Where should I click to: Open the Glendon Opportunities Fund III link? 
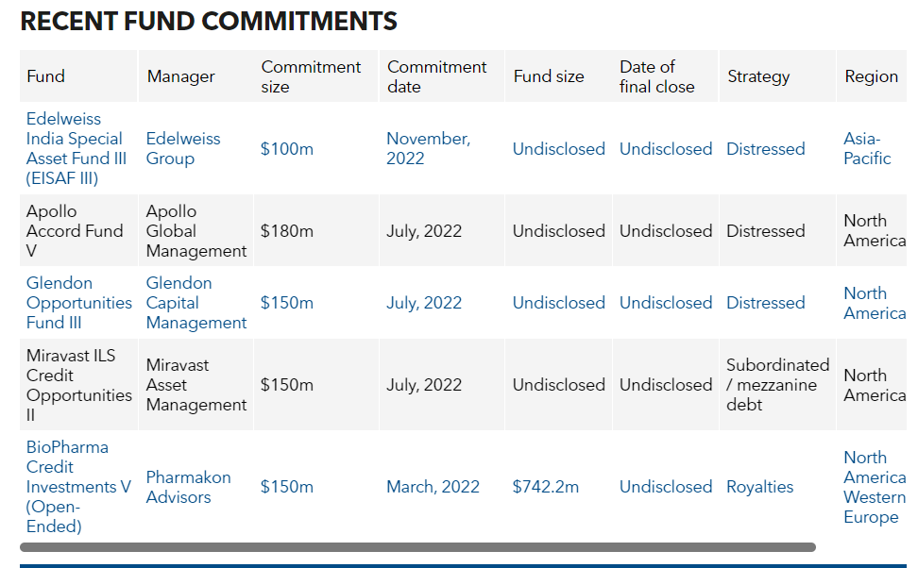click(x=78, y=302)
